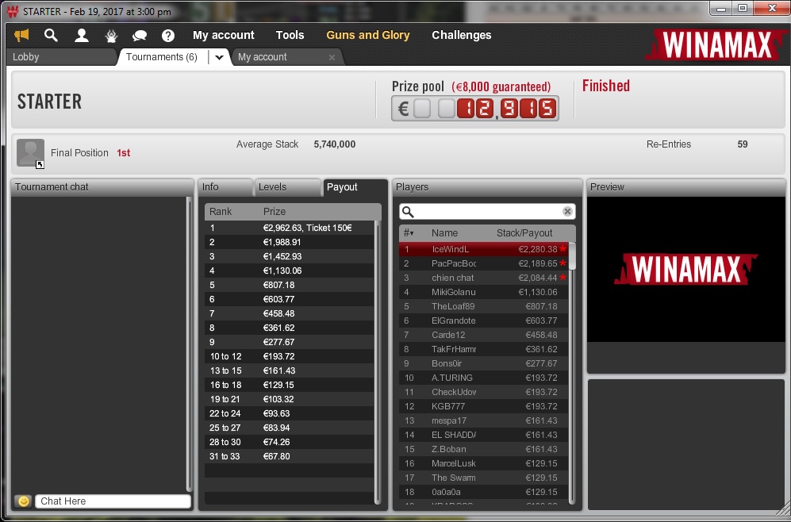This screenshot has height=522, width=791.
Task: Select the Tournaments (6) tab
Action: pyautogui.click(x=161, y=57)
